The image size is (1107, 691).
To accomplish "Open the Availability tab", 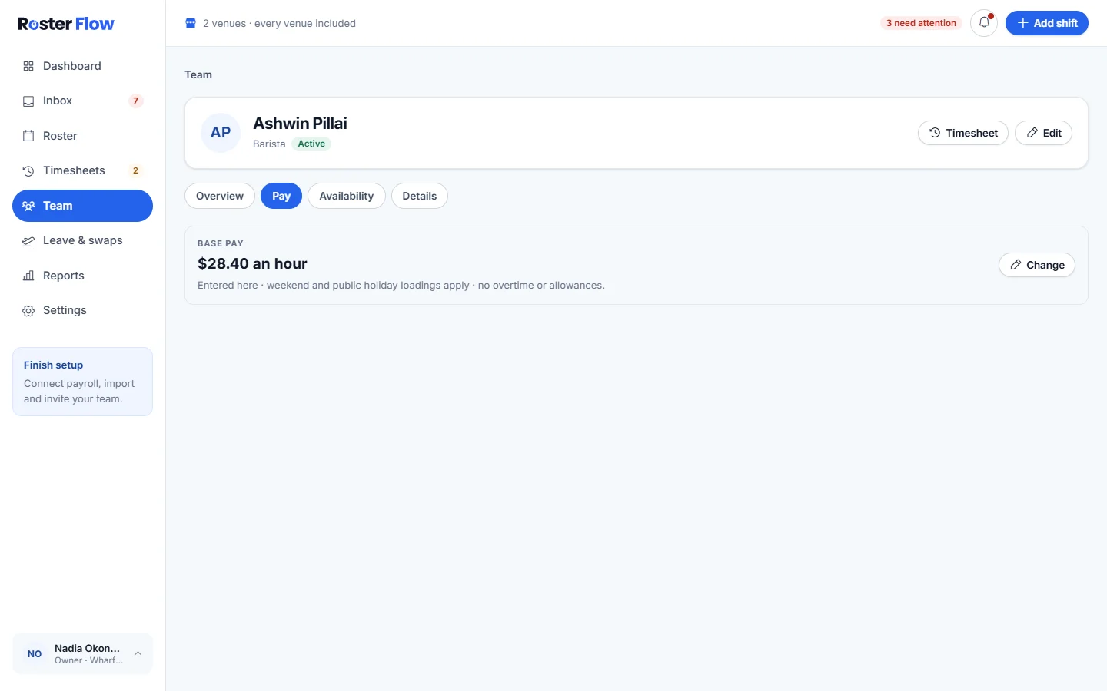I will (x=347, y=196).
